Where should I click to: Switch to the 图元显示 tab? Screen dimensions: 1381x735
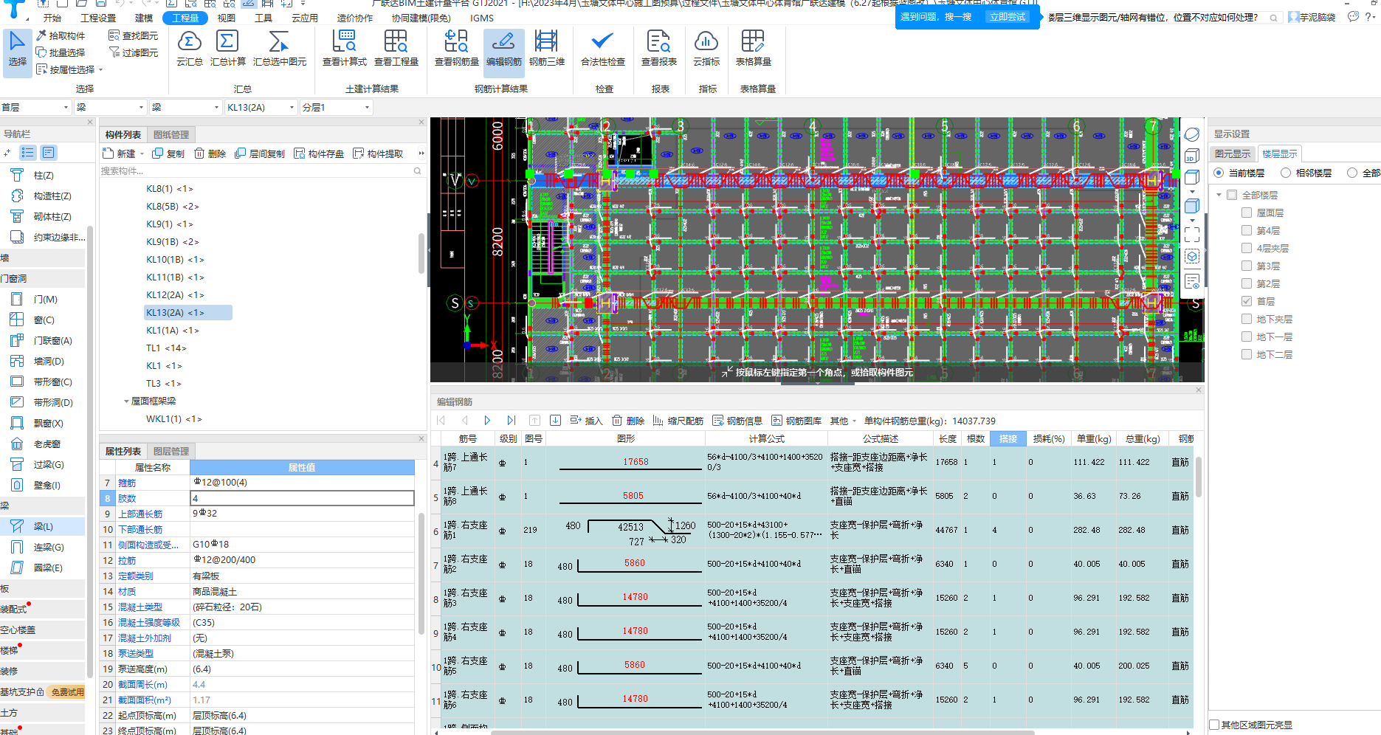point(1233,153)
